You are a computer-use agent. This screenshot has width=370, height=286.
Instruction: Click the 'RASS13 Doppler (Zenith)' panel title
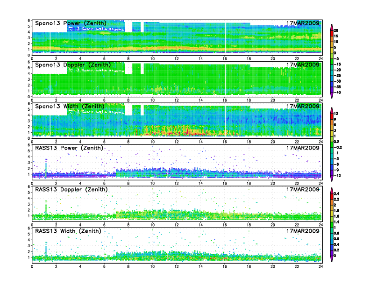tap(71, 189)
